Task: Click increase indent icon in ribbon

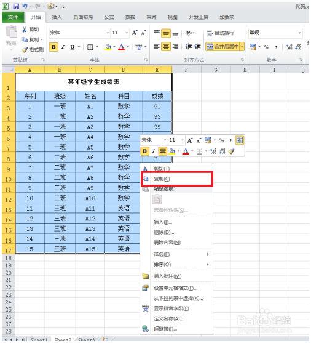Action: tap(197, 46)
